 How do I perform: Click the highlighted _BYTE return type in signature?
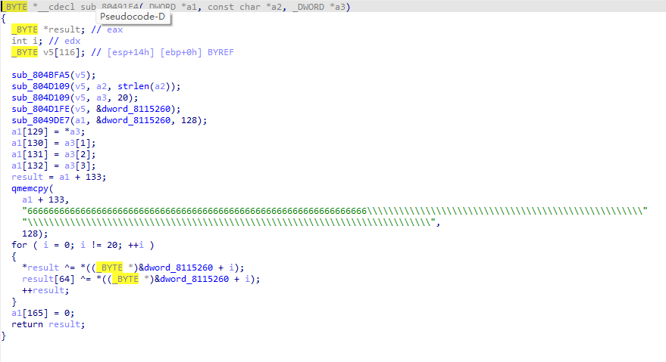coord(14,7)
